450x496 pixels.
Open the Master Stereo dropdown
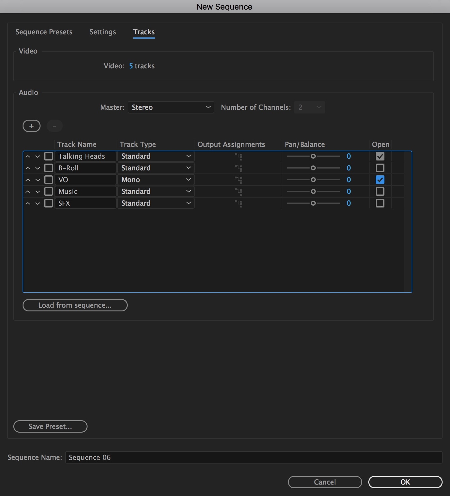[171, 107]
